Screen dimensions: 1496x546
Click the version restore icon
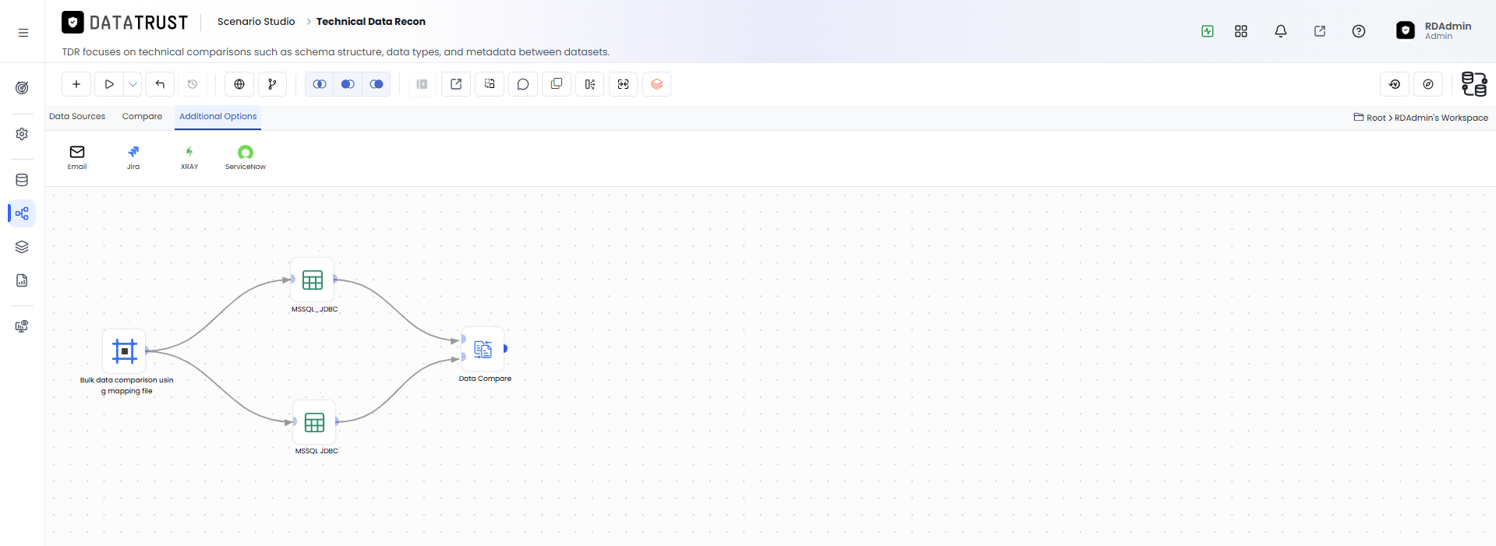tap(1395, 84)
